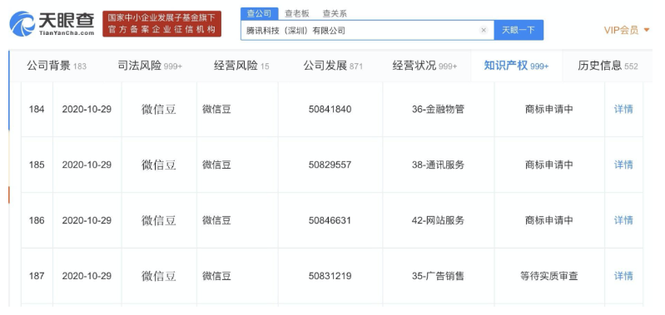Open 详情 for trademark 50846631
Image resolution: width=665 pixels, height=315 pixels.
(x=623, y=220)
